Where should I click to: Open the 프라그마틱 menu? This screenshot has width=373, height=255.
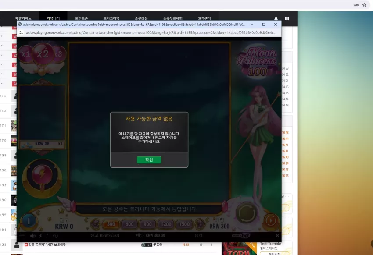pyautogui.click(x=111, y=18)
